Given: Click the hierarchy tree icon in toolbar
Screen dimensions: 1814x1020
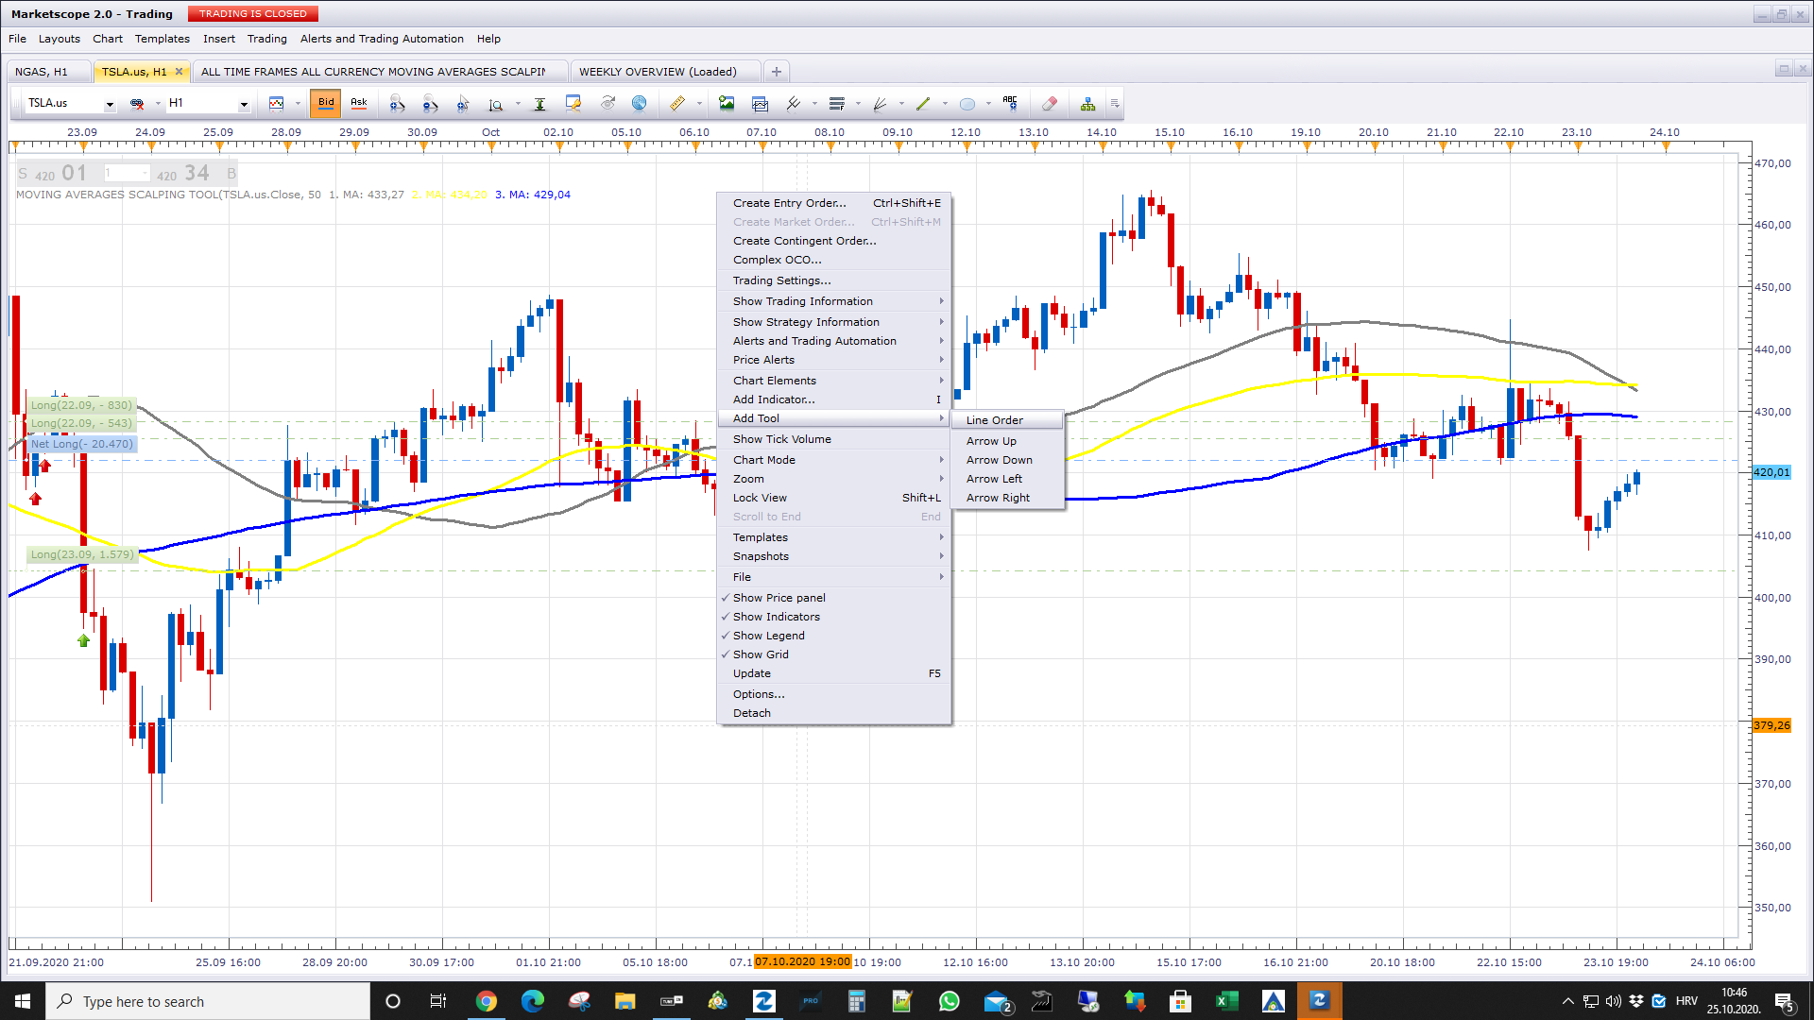Looking at the screenshot, I should pos(1087,103).
